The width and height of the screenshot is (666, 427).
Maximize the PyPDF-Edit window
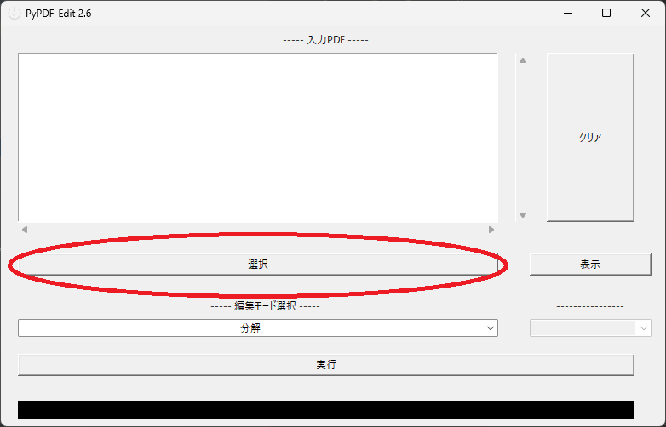point(606,13)
